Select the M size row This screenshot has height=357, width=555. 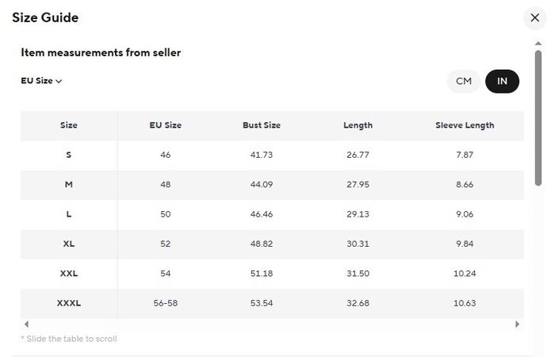coord(272,185)
